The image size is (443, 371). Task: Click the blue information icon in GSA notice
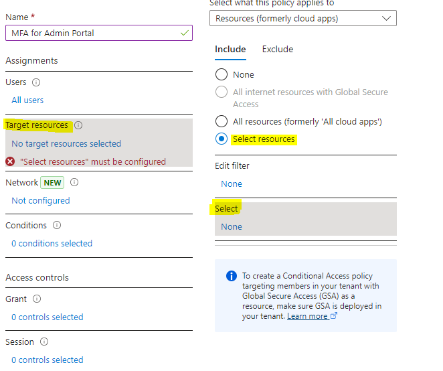[x=232, y=276]
